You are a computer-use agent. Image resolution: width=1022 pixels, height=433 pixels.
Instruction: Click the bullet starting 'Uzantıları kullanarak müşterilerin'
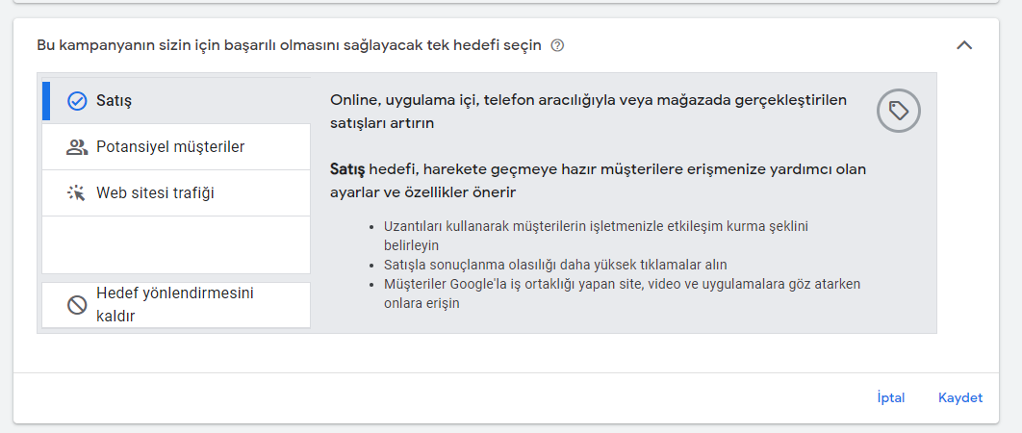pyautogui.click(x=596, y=236)
